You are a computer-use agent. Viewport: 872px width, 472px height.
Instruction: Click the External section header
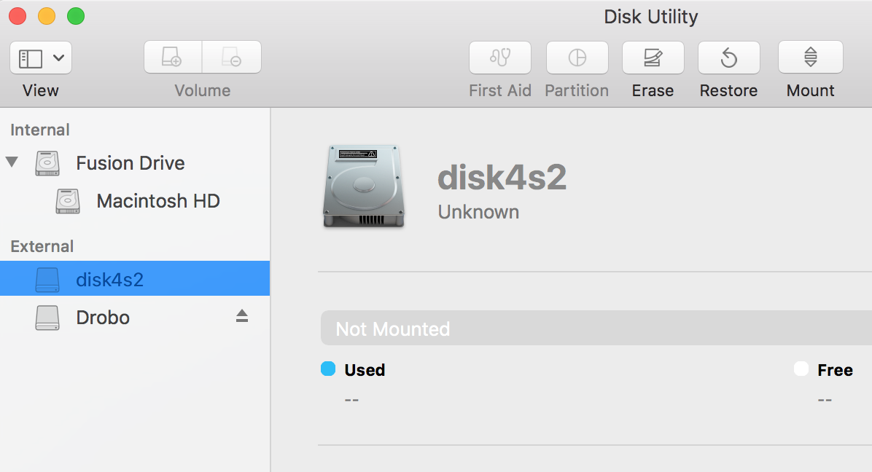(x=42, y=246)
